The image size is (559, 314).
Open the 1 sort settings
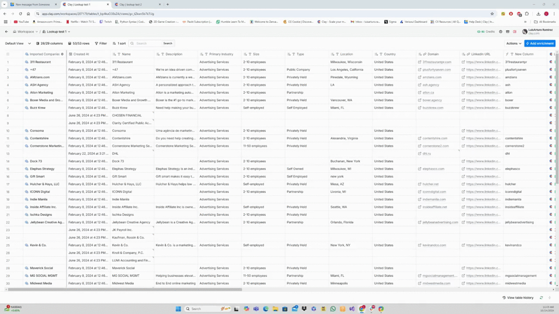tap(119, 44)
